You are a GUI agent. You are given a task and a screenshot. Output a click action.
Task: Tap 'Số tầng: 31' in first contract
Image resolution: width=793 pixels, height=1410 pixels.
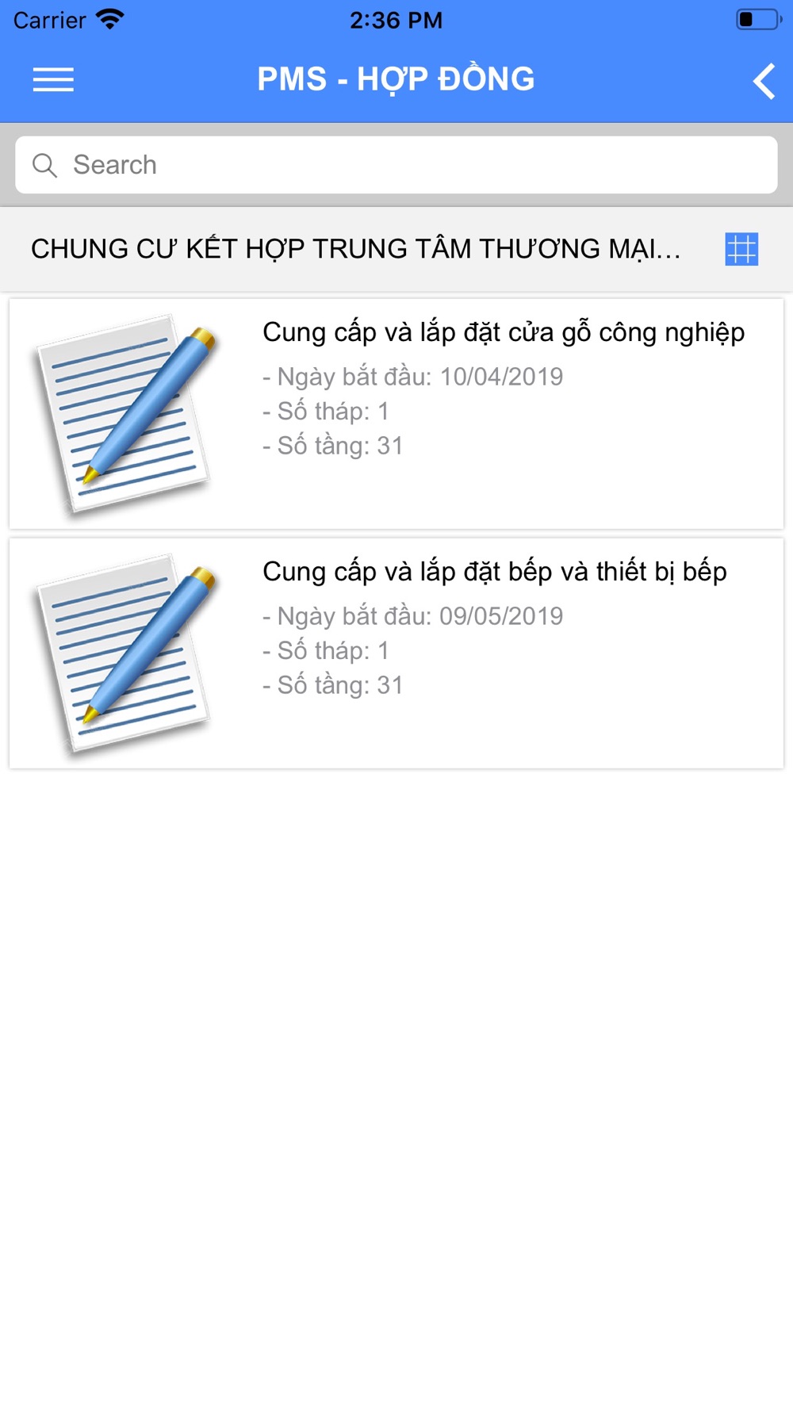point(332,446)
